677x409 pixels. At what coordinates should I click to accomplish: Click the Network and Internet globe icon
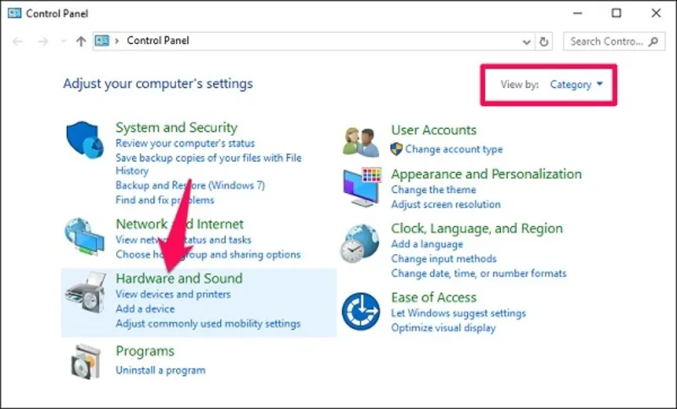coord(85,236)
